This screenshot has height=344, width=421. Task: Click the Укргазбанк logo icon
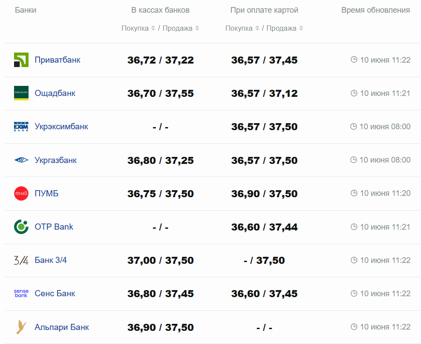(x=21, y=160)
